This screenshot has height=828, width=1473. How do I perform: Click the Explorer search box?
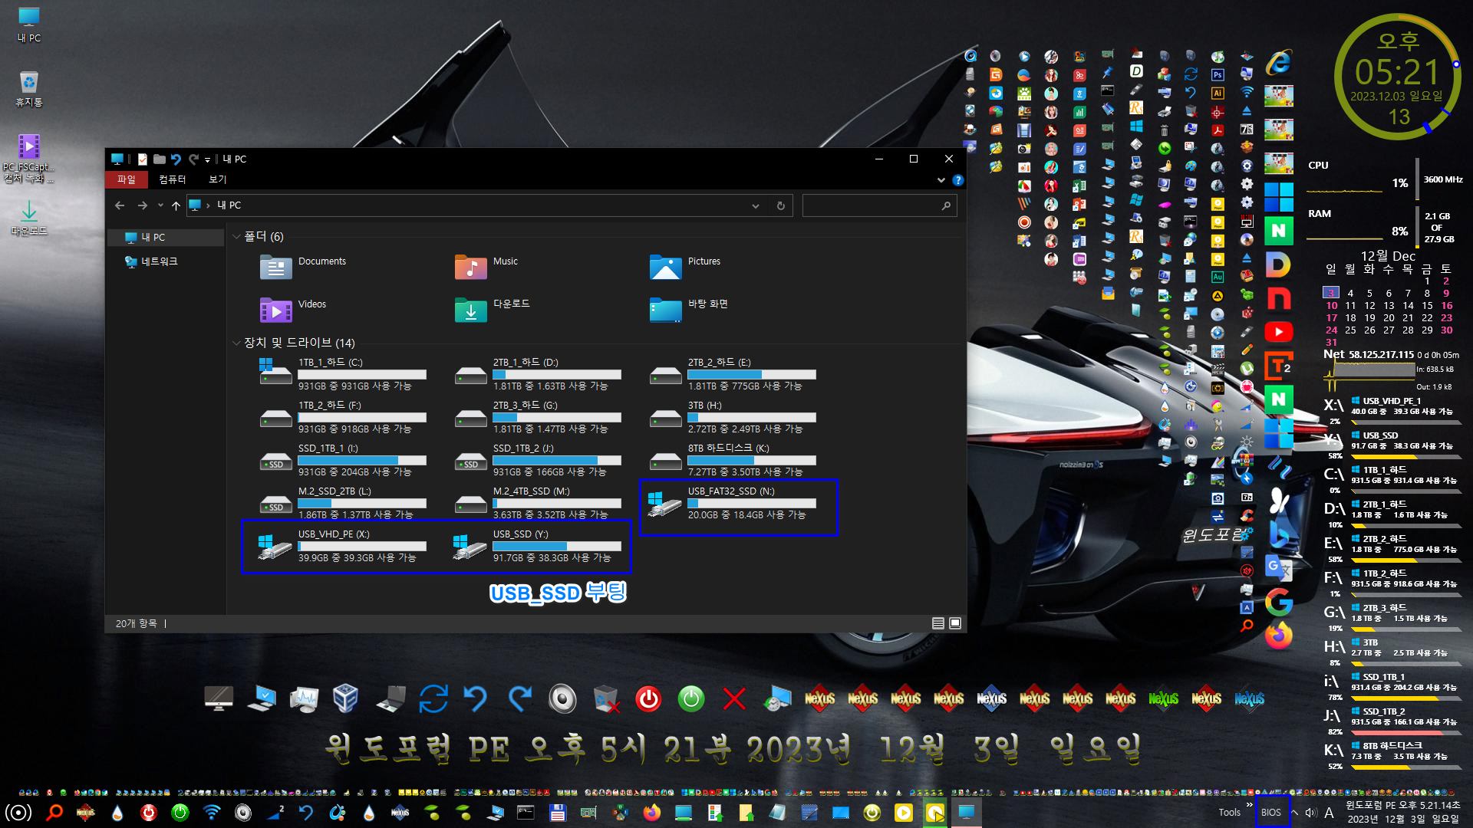pyautogui.click(x=879, y=205)
